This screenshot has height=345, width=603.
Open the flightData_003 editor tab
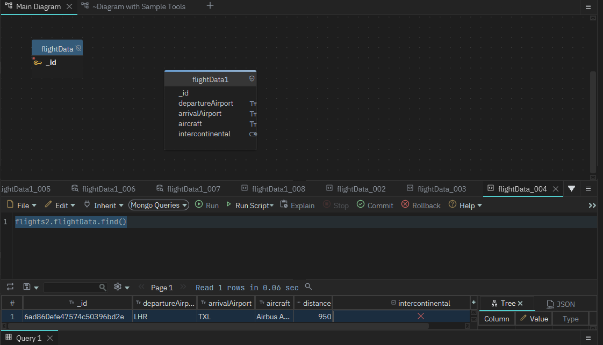tap(436, 189)
